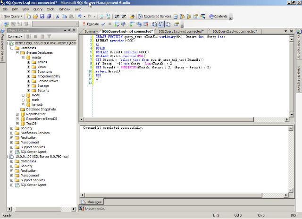The height and width of the screenshot is (219, 302).
Task: Click the Cut scissors icon
Action: [58, 16]
